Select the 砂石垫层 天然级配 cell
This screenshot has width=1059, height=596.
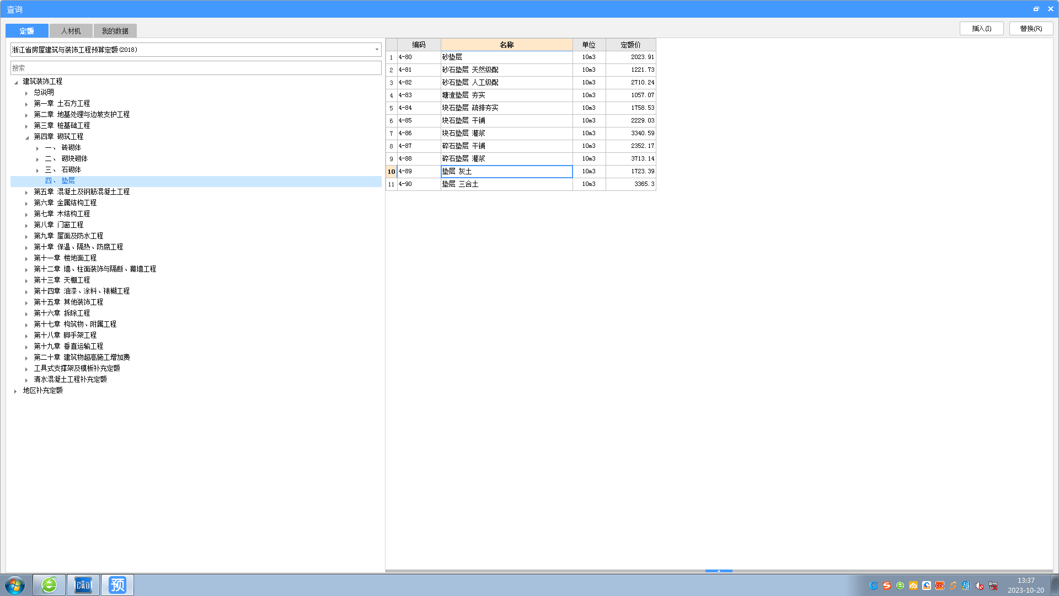(506, 70)
